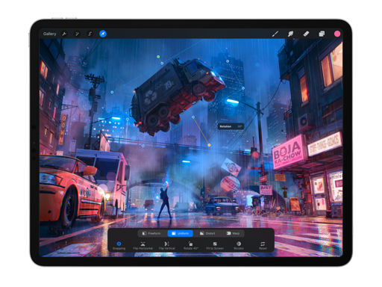Open the Actions wrench menu
The height and width of the screenshot is (287, 382).
(64, 34)
